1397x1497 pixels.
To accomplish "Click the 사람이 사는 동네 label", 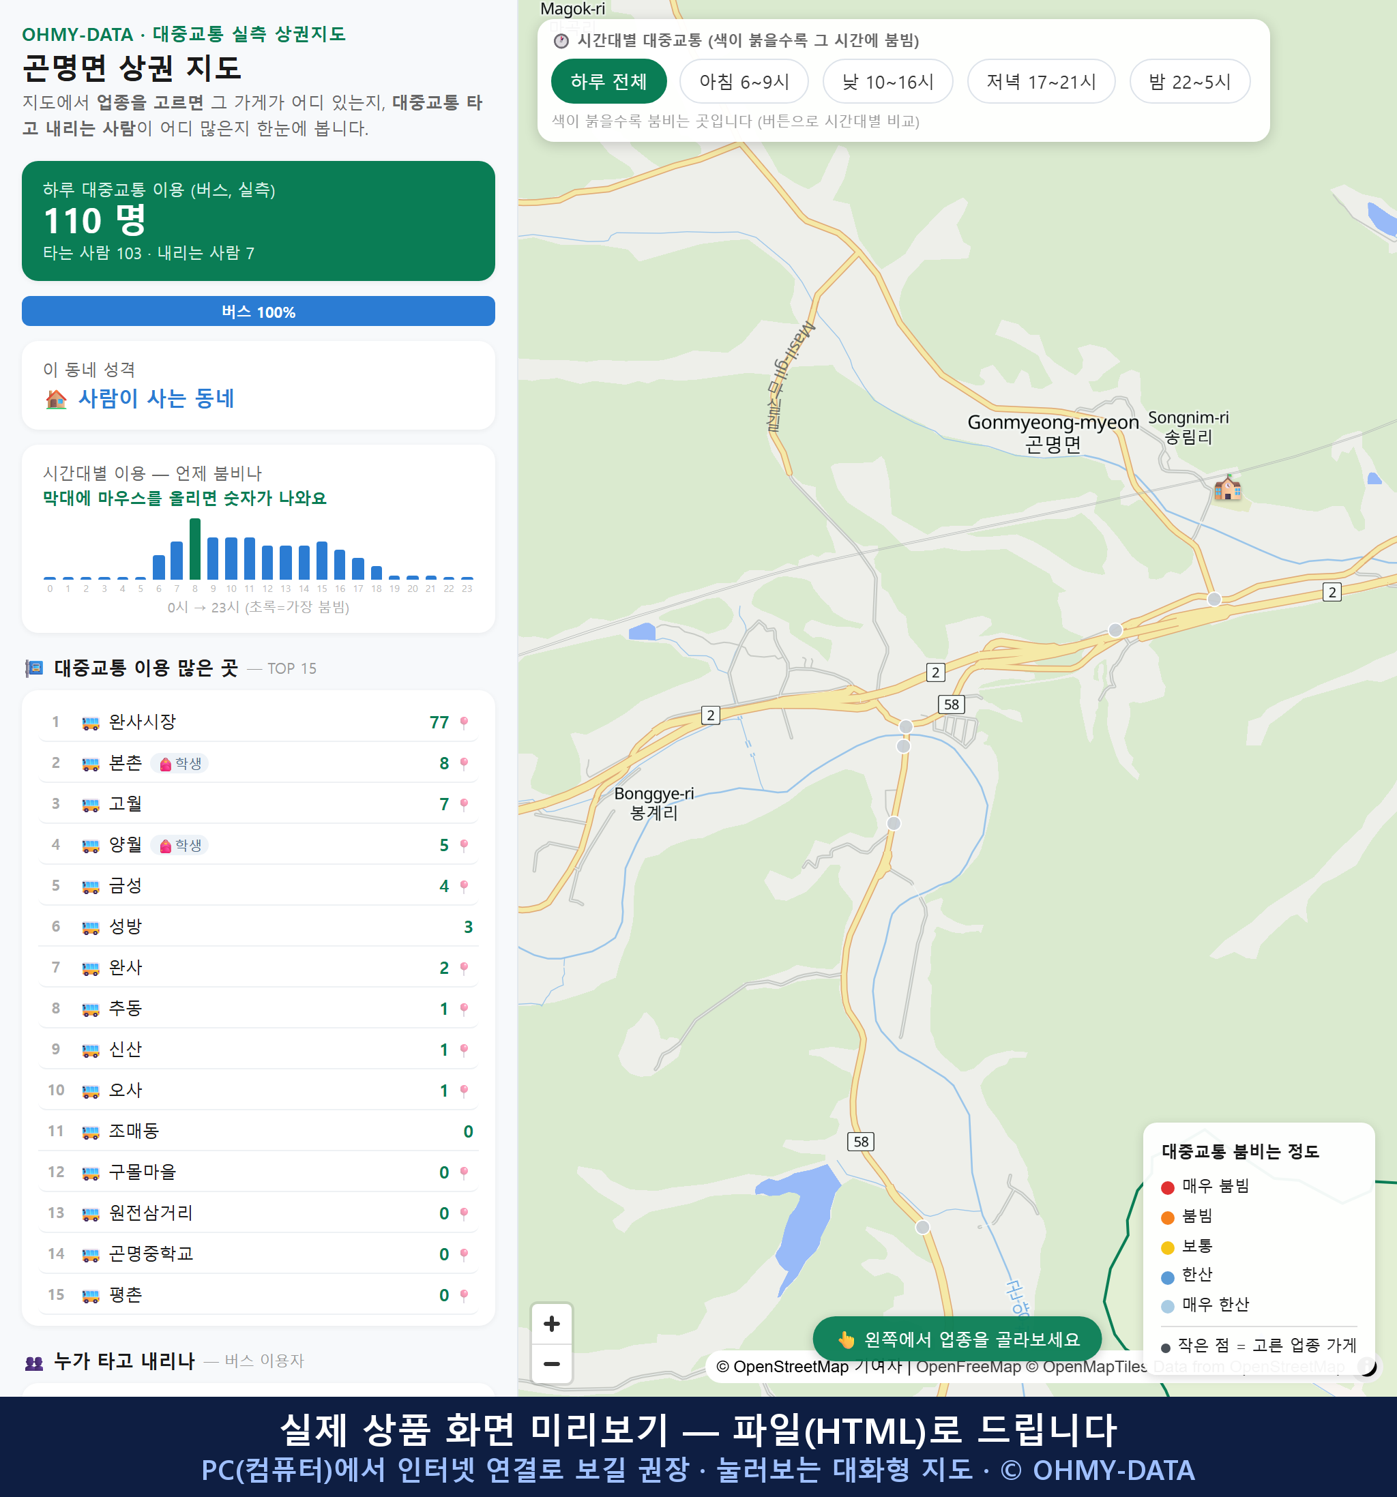I will click(157, 398).
